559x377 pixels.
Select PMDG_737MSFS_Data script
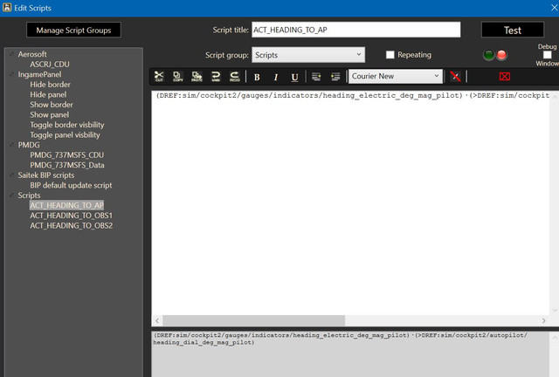coord(67,165)
